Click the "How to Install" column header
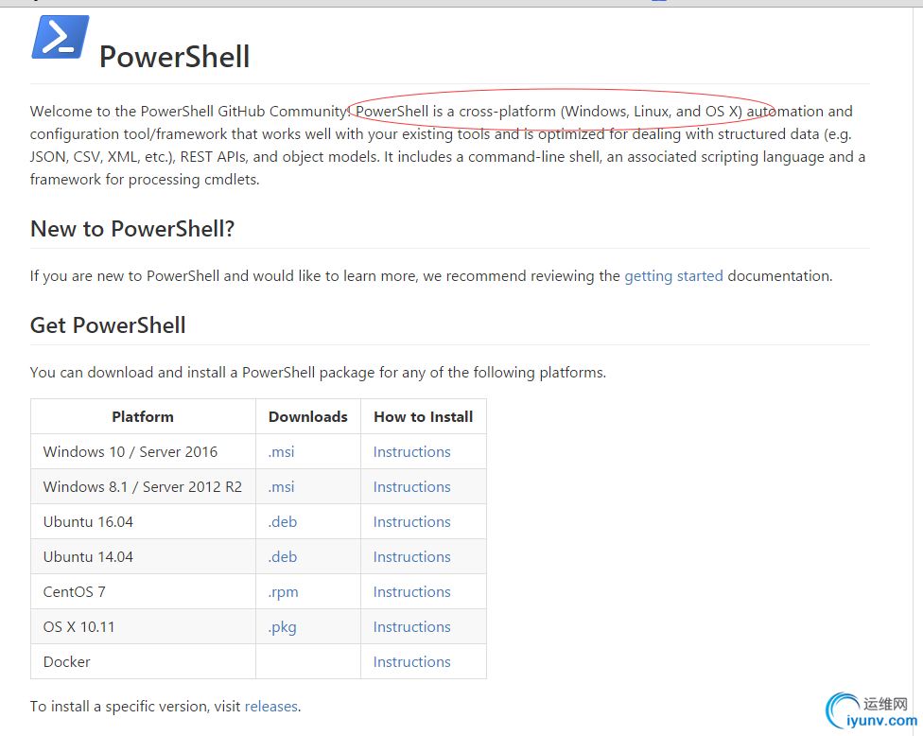The height and width of the screenshot is (736, 923). pyautogui.click(x=424, y=417)
